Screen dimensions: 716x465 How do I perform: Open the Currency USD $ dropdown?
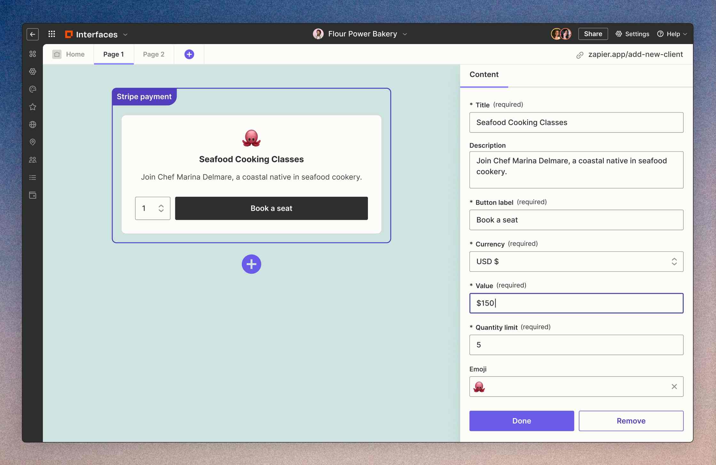(576, 262)
